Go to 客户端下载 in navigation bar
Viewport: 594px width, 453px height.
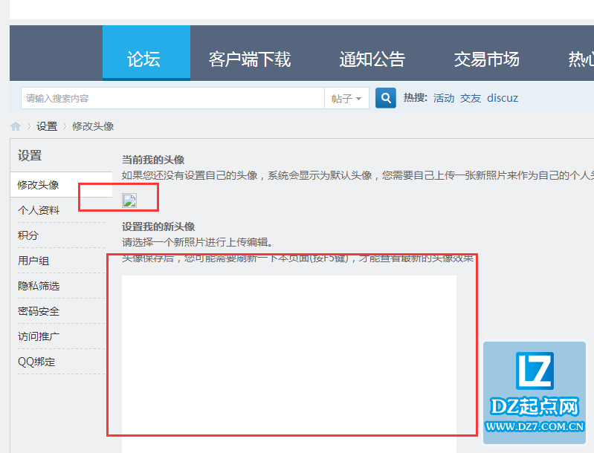point(250,59)
